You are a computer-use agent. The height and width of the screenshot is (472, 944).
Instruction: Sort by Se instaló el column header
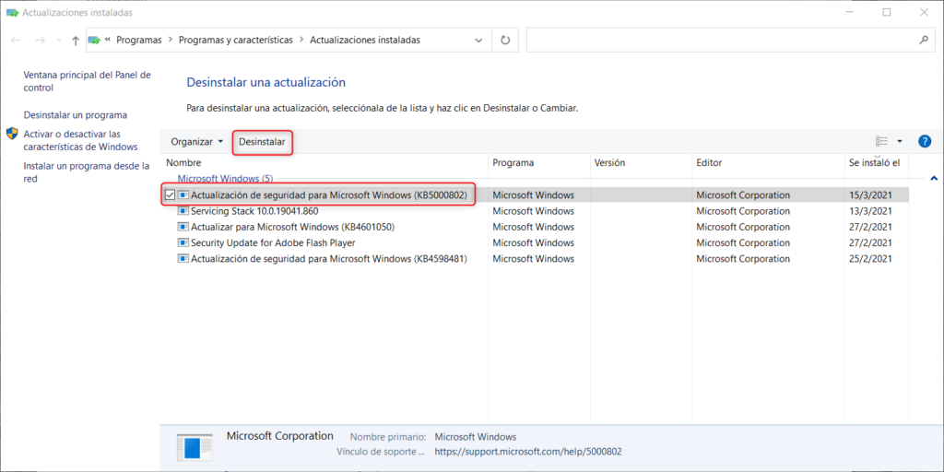point(874,162)
